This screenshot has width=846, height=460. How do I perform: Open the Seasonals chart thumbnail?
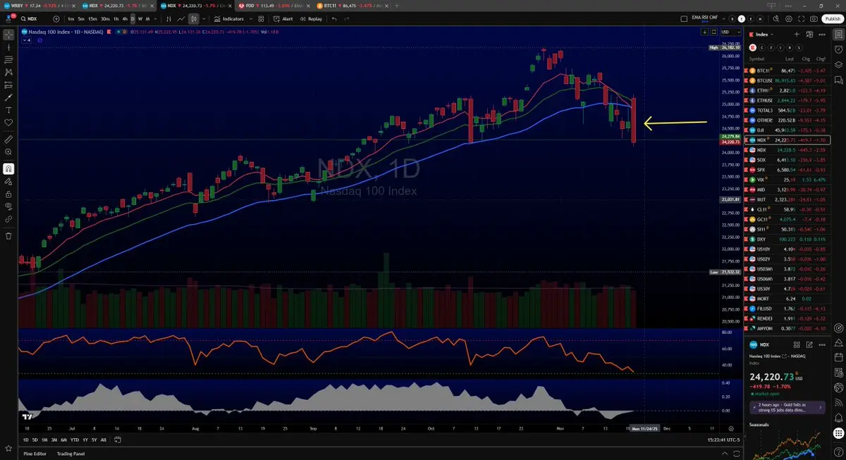click(x=786, y=445)
